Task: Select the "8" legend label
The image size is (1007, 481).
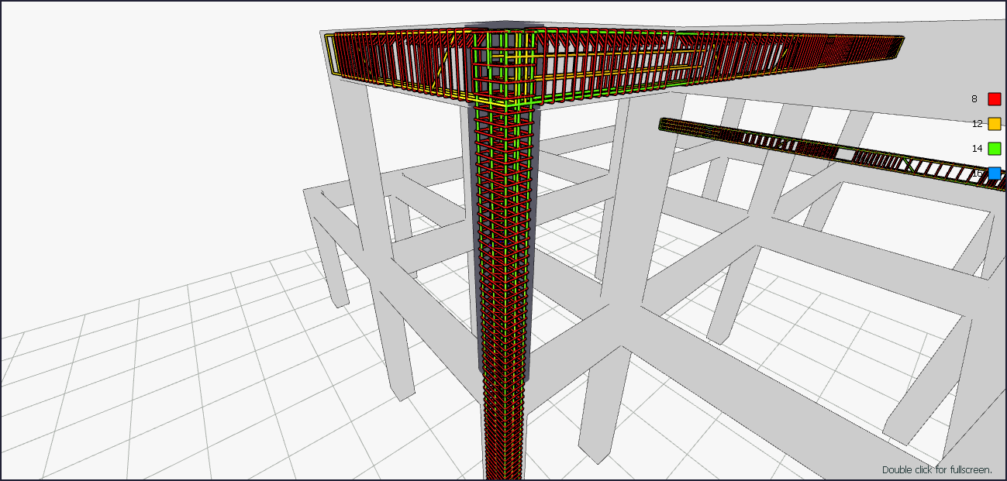Action: [x=974, y=99]
